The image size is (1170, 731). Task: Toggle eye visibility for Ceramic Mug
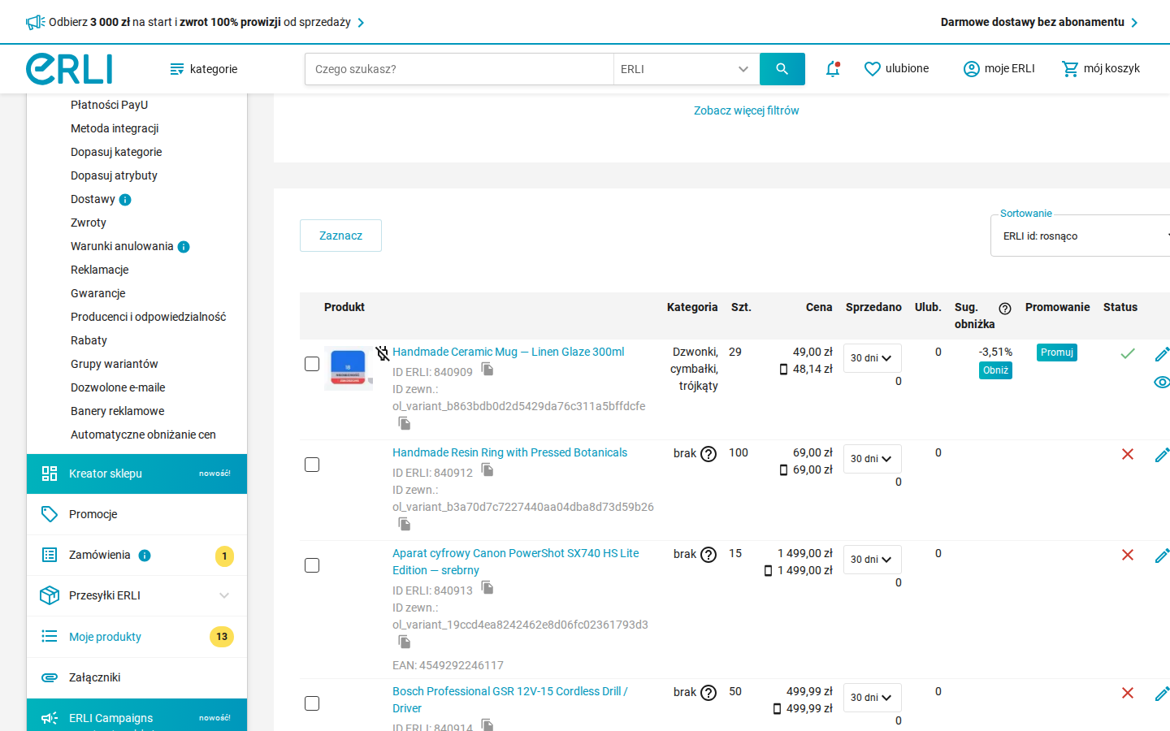(1162, 382)
